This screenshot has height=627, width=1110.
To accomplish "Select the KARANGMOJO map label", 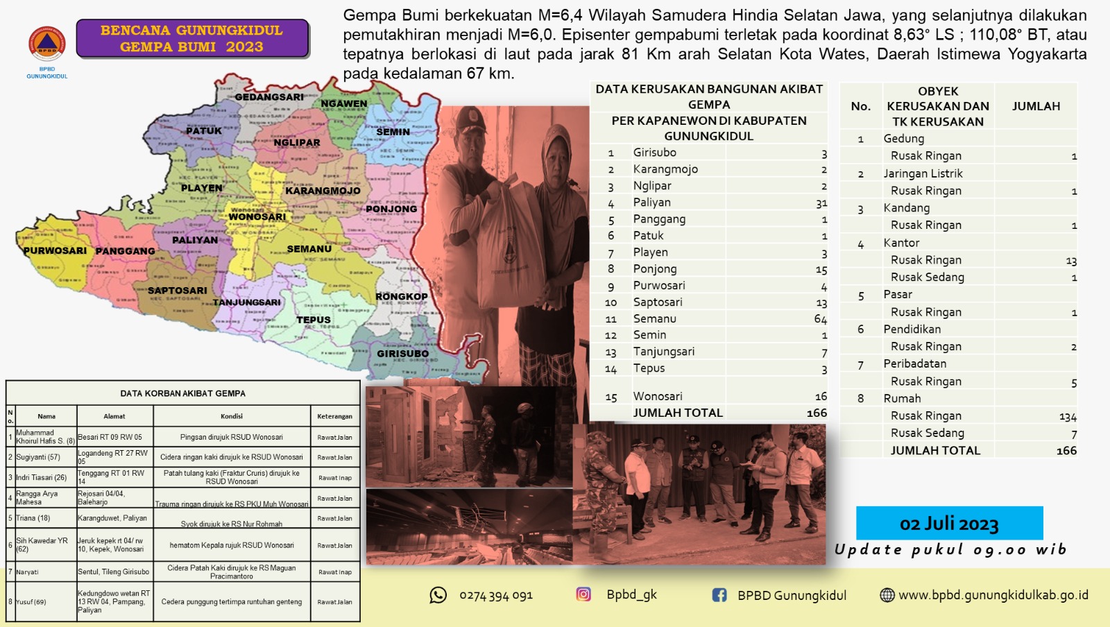I will click(x=323, y=191).
